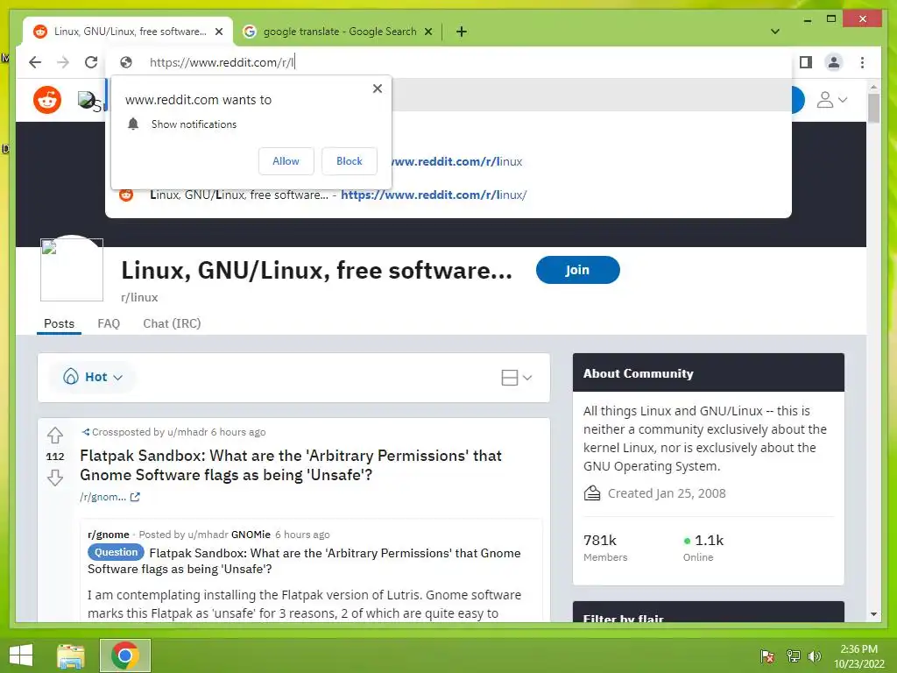Click the bell notification icon in popup
This screenshot has height=673, width=897.
[133, 124]
